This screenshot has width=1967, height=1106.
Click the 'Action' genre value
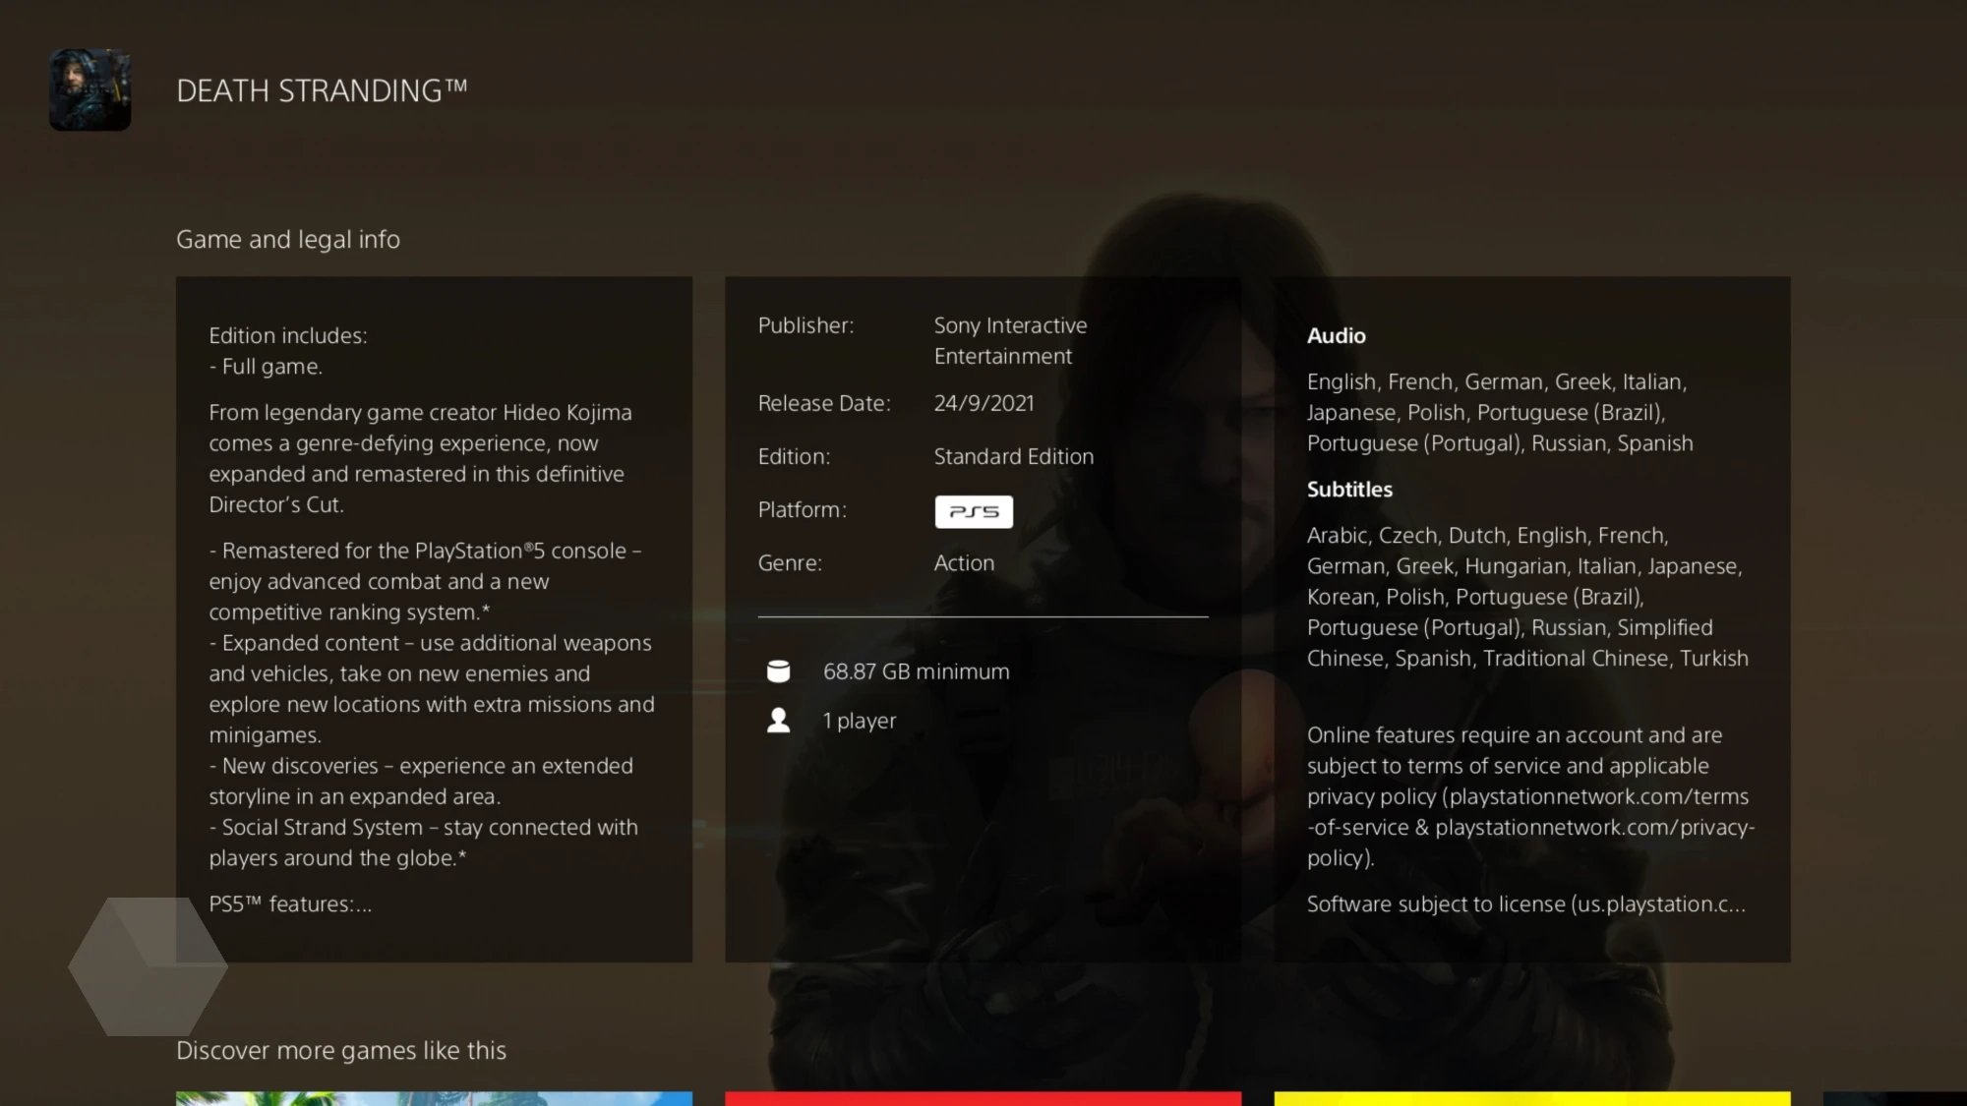click(x=964, y=563)
